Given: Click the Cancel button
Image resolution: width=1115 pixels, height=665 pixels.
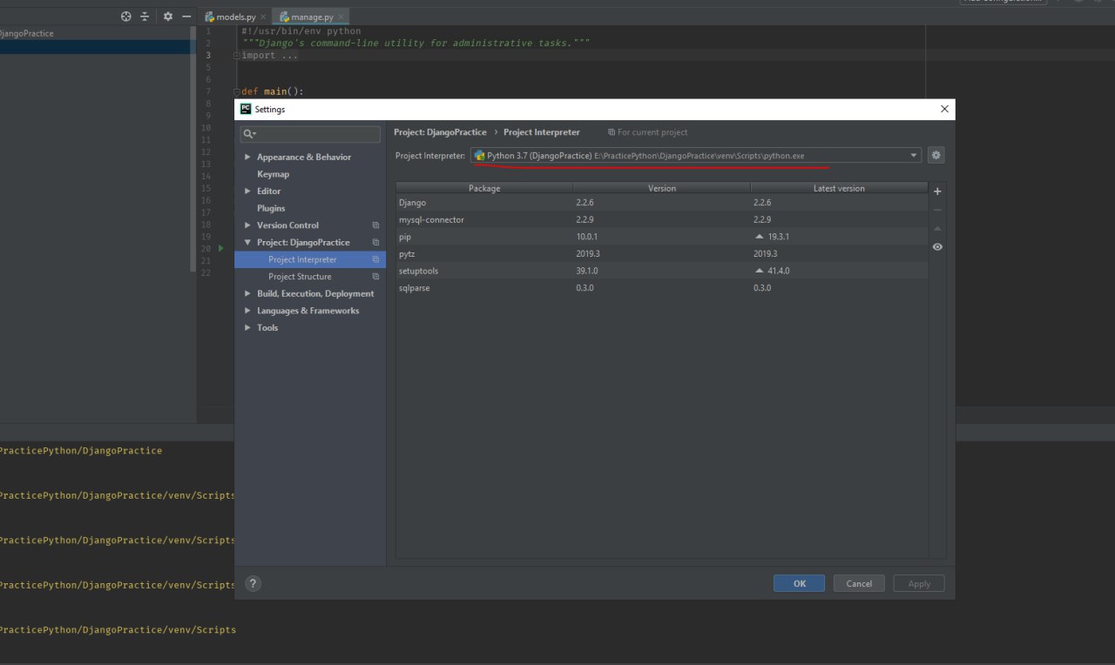Looking at the screenshot, I should (x=859, y=583).
